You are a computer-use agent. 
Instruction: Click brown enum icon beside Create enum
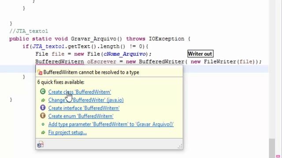43,116
